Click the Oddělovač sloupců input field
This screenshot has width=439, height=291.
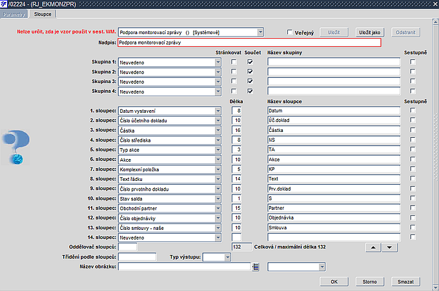(128, 247)
